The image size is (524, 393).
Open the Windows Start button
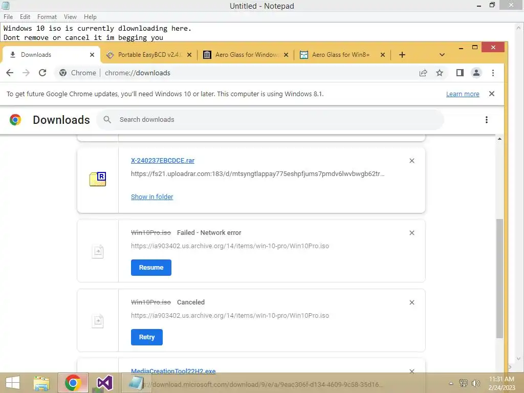(x=13, y=383)
